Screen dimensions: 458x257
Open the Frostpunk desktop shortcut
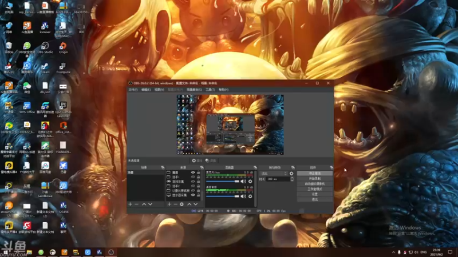coord(63,68)
